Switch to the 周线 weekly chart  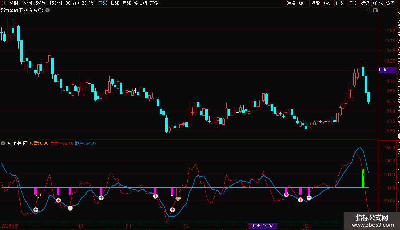pyautogui.click(x=115, y=3)
